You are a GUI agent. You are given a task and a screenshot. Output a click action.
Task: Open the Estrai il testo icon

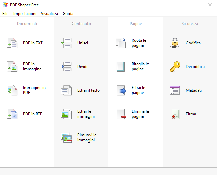pos(66,90)
